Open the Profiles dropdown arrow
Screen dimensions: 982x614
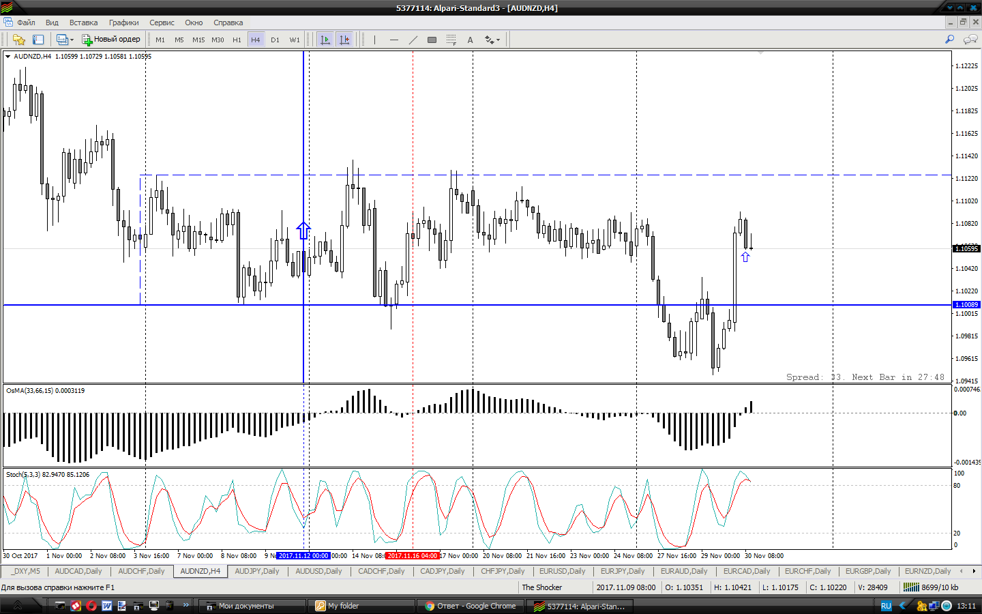72,40
